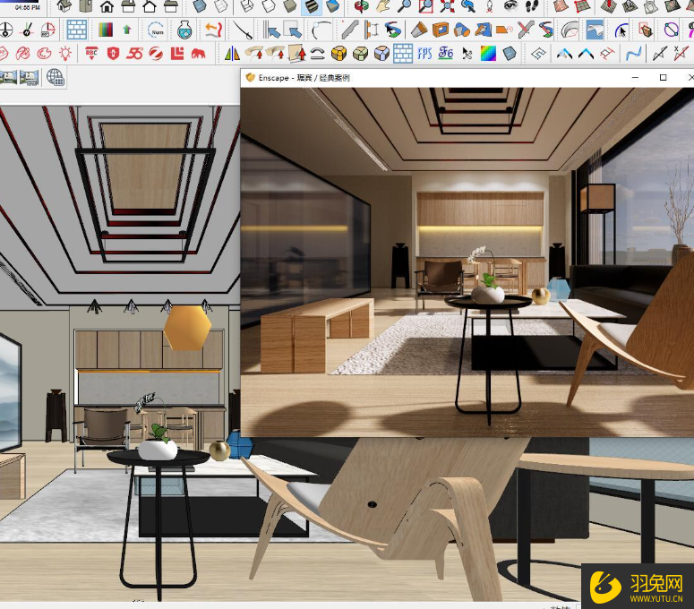Select the walk footprints tool

[530, 6]
